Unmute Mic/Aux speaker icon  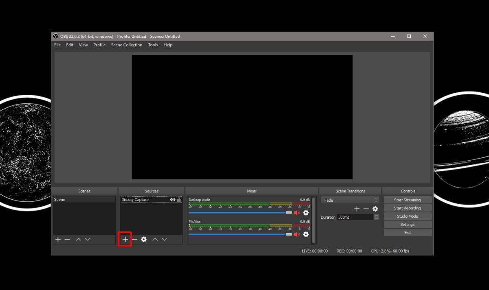click(x=297, y=234)
